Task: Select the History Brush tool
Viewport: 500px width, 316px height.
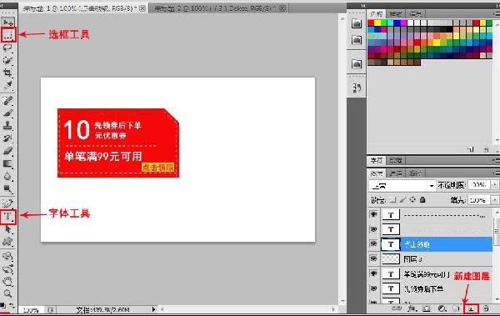Action: [7, 138]
